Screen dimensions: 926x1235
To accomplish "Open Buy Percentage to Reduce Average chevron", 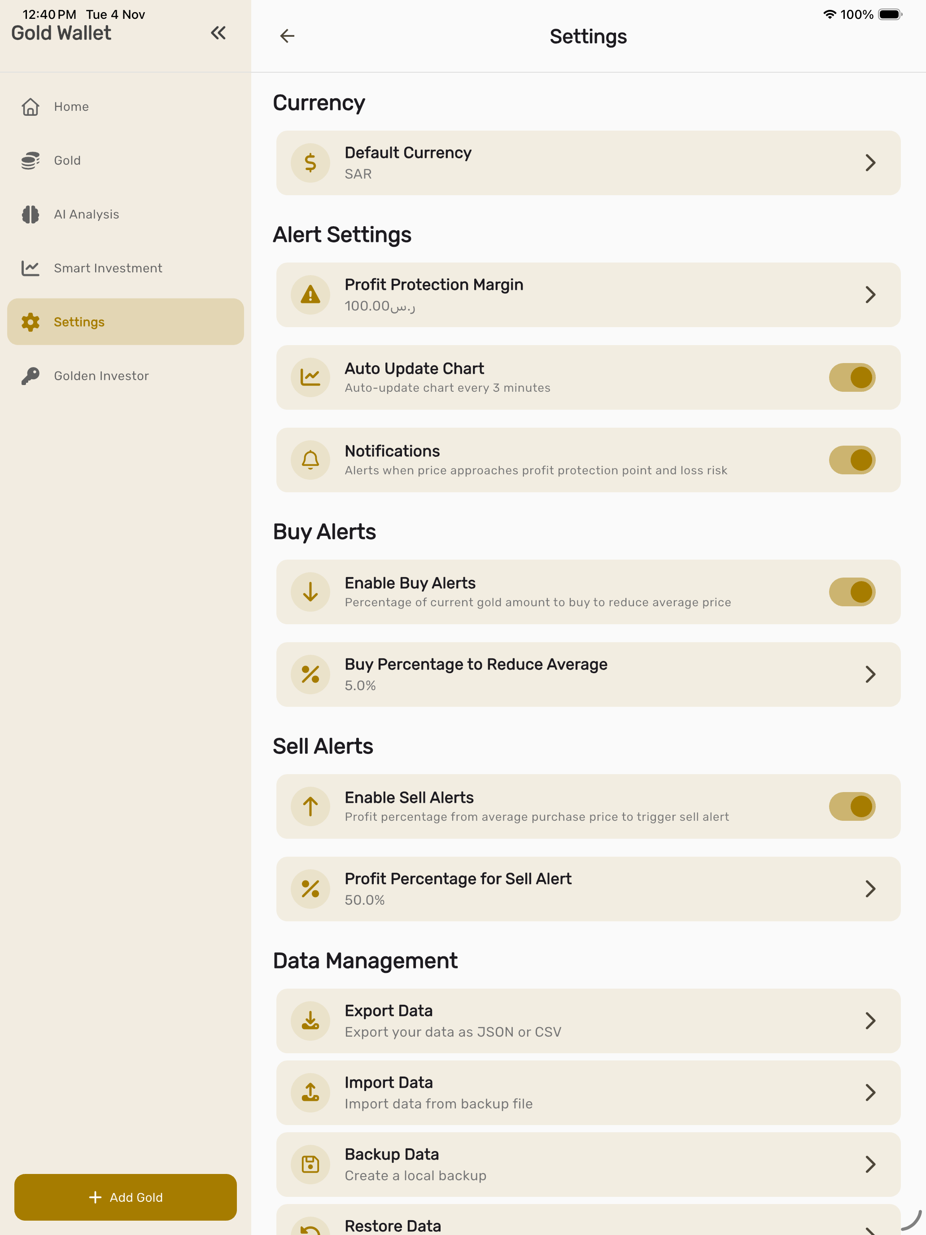I will [x=869, y=674].
